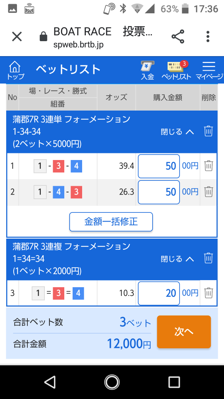Delete bet 1-3-4 with its trash icon

208,166
